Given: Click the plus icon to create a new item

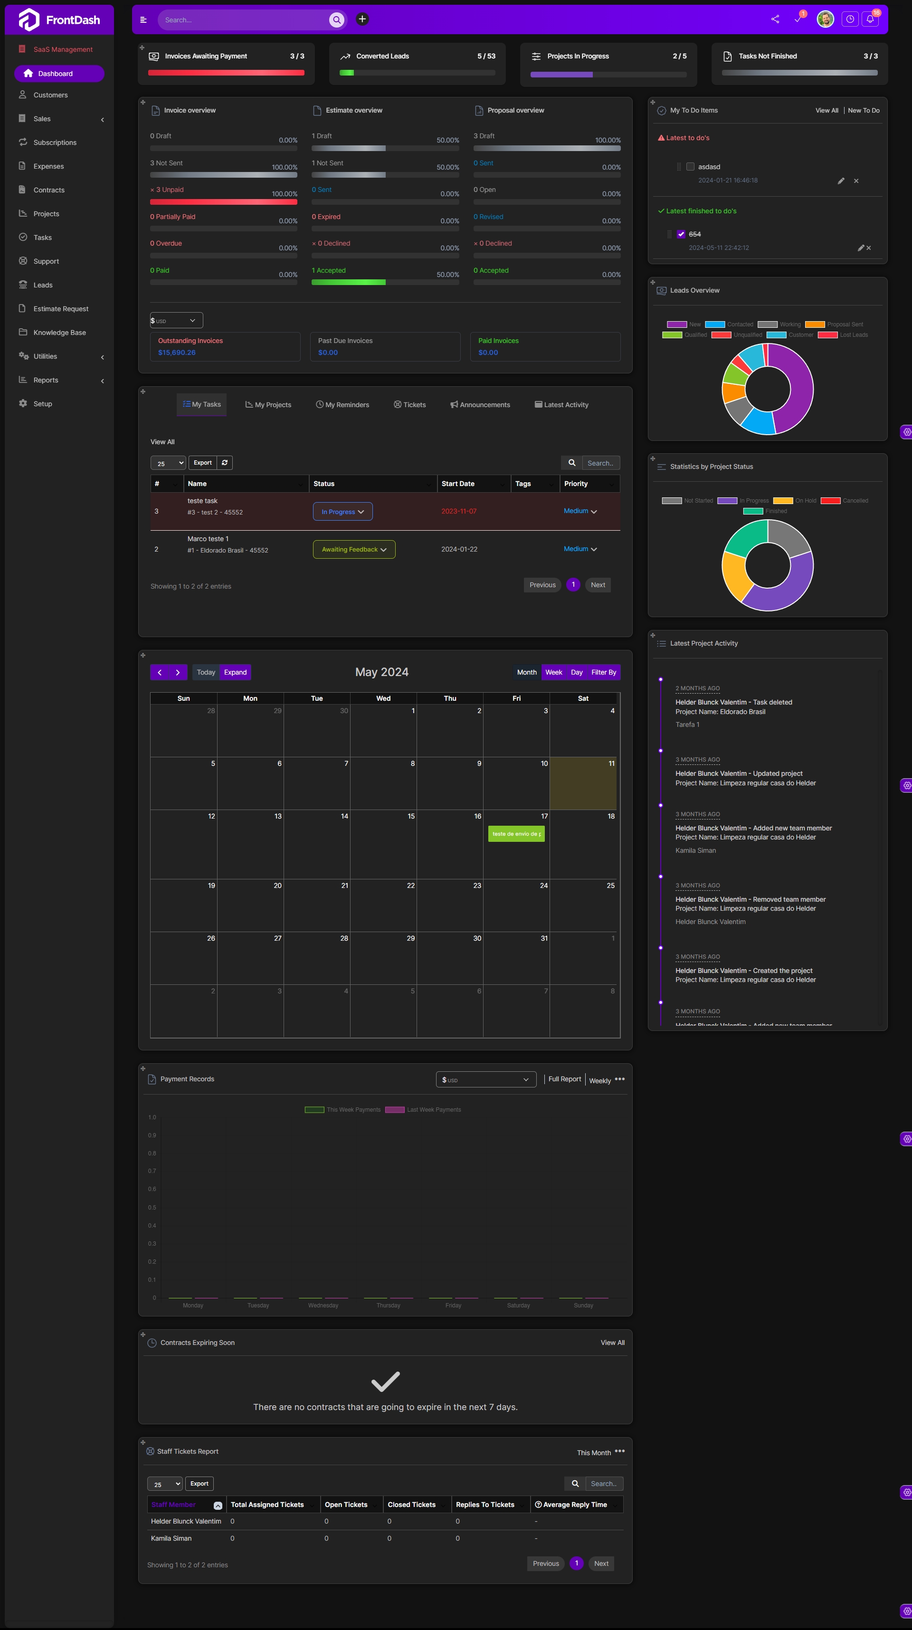Looking at the screenshot, I should [x=362, y=19].
